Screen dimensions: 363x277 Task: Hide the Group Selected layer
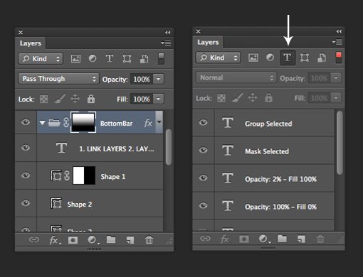[203, 122]
